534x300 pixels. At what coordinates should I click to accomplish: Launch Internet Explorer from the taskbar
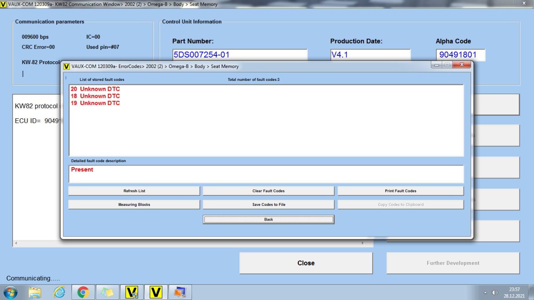click(x=59, y=292)
